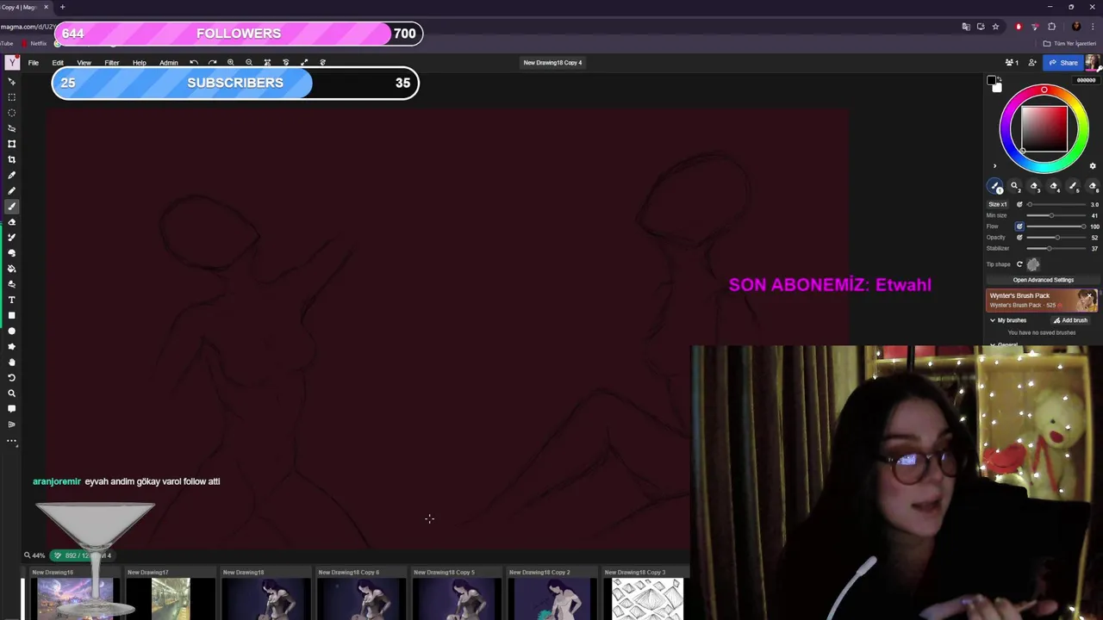Select the Transform tool

[x=12, y=144]
